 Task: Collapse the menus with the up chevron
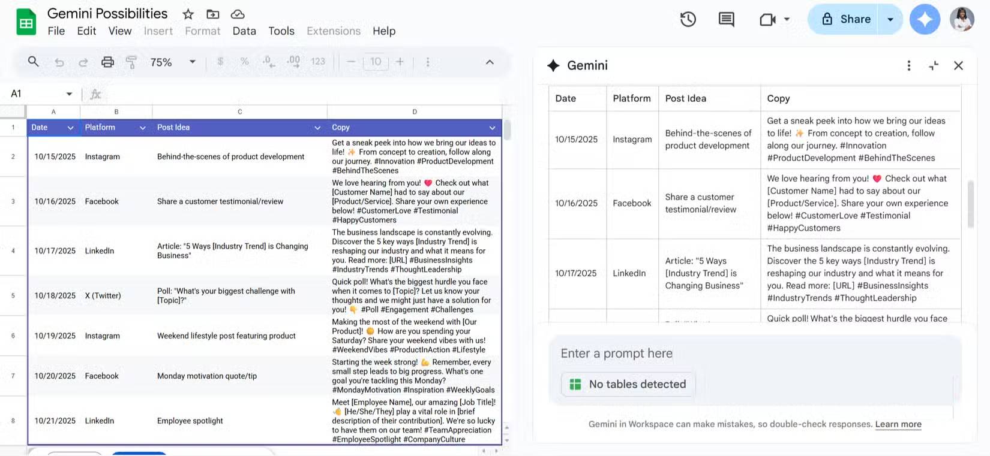click(x=490, y=62)
